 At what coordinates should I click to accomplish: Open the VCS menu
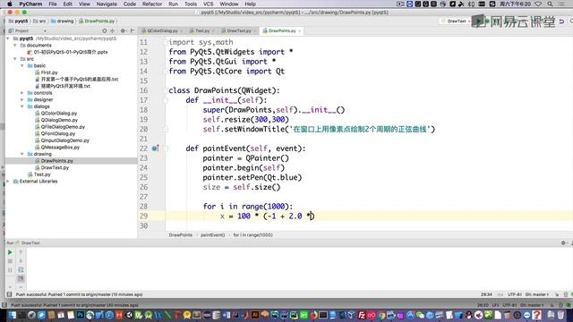209,4
